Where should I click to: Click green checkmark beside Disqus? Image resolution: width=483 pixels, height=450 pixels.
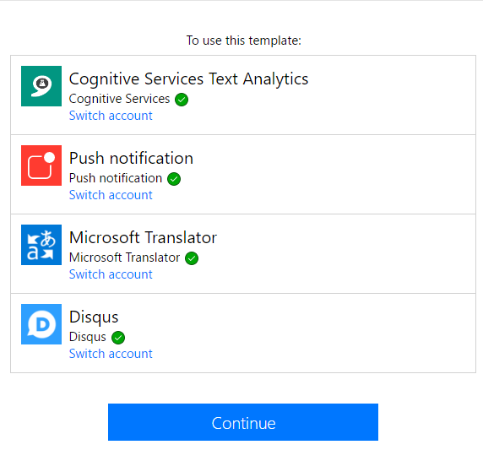click(118, 338)
